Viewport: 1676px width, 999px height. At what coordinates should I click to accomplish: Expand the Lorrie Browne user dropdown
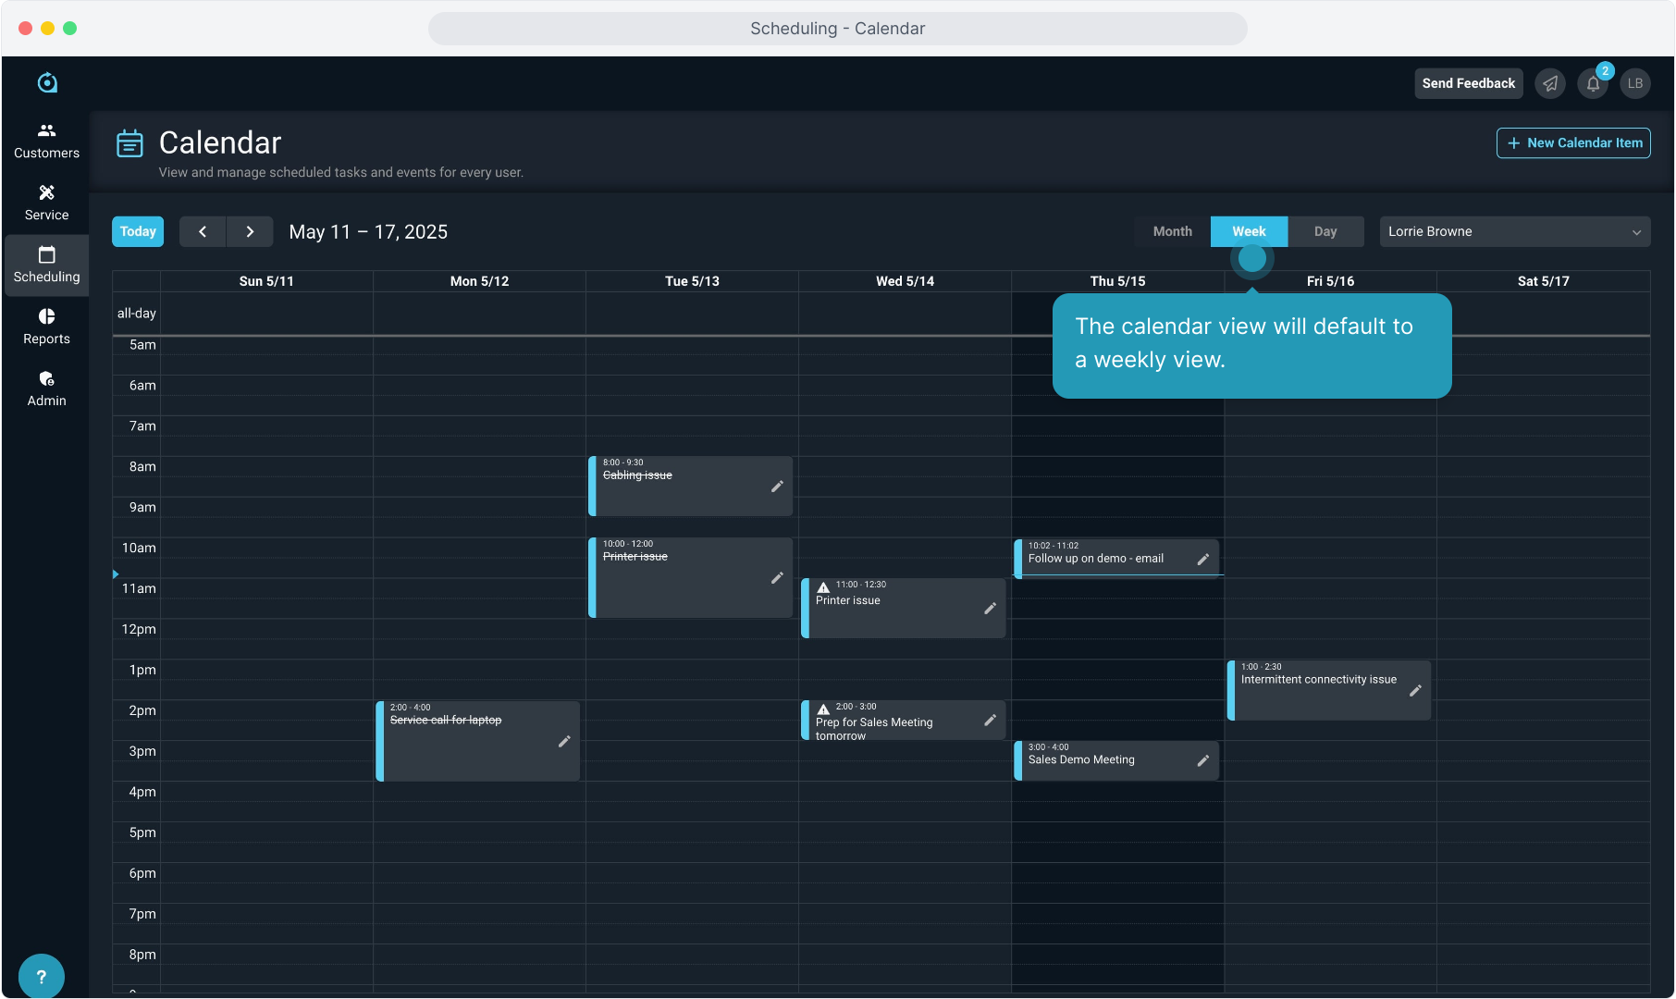pos(1514,231)
